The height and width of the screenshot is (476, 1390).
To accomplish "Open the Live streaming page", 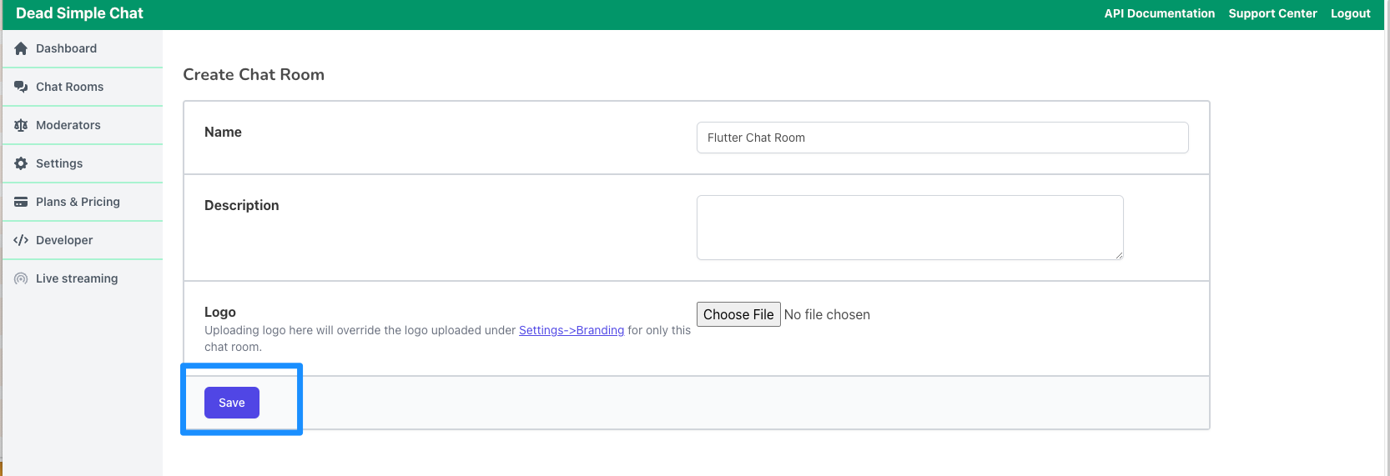I will coord(83,278).
